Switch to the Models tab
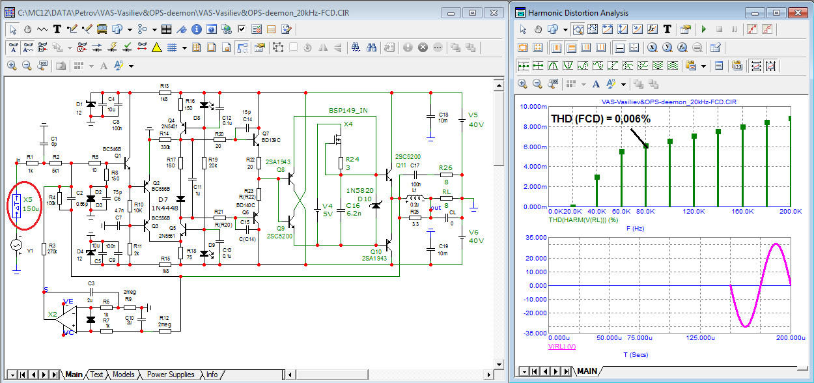The width and height of the screenshot is (814, 383). [x=123, y=375]
